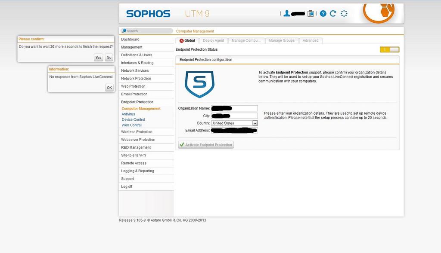Click the 'UTM 9' product title
441x253 pixels.
coord(197,14)
